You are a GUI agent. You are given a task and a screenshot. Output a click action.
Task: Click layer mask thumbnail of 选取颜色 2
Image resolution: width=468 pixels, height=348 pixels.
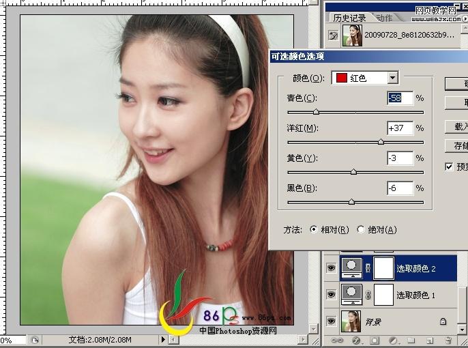click(383, 267)
